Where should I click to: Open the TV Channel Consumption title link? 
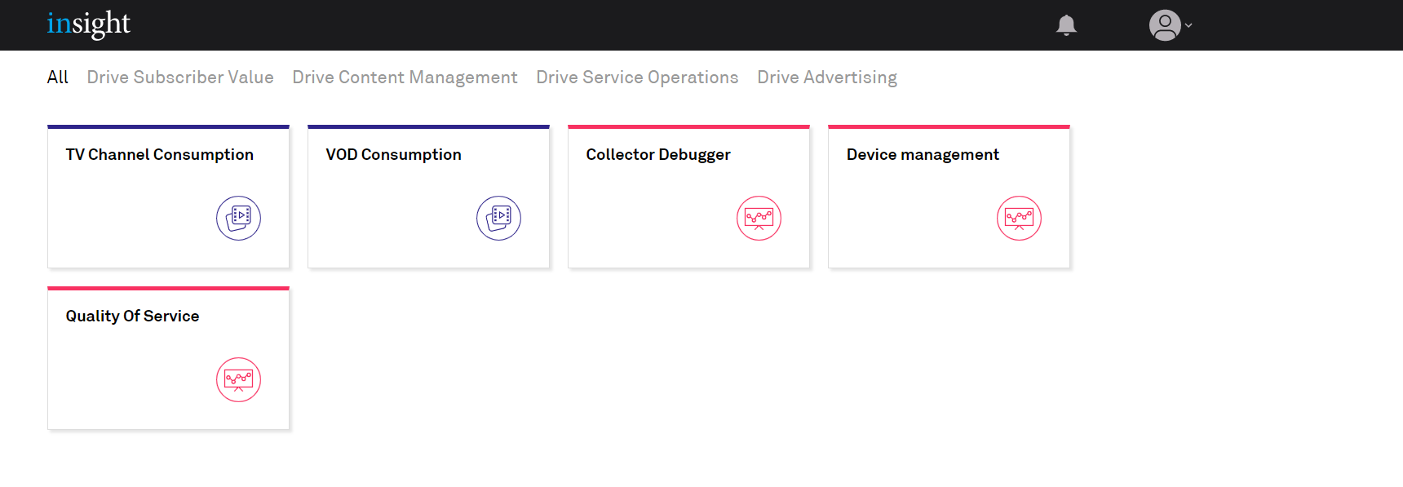pyautogui.click(x=160, y=155)
